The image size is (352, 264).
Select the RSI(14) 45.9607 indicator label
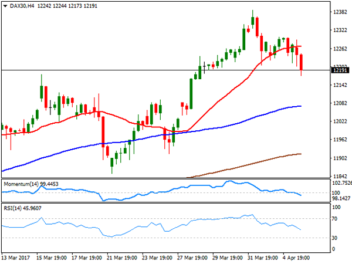(x=22, y=208)
